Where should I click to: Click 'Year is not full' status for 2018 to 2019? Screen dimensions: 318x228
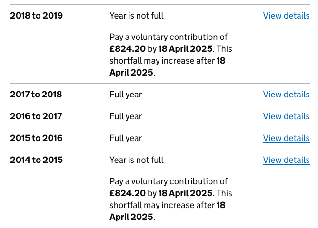pyautogui.click(x=137, y=16)
